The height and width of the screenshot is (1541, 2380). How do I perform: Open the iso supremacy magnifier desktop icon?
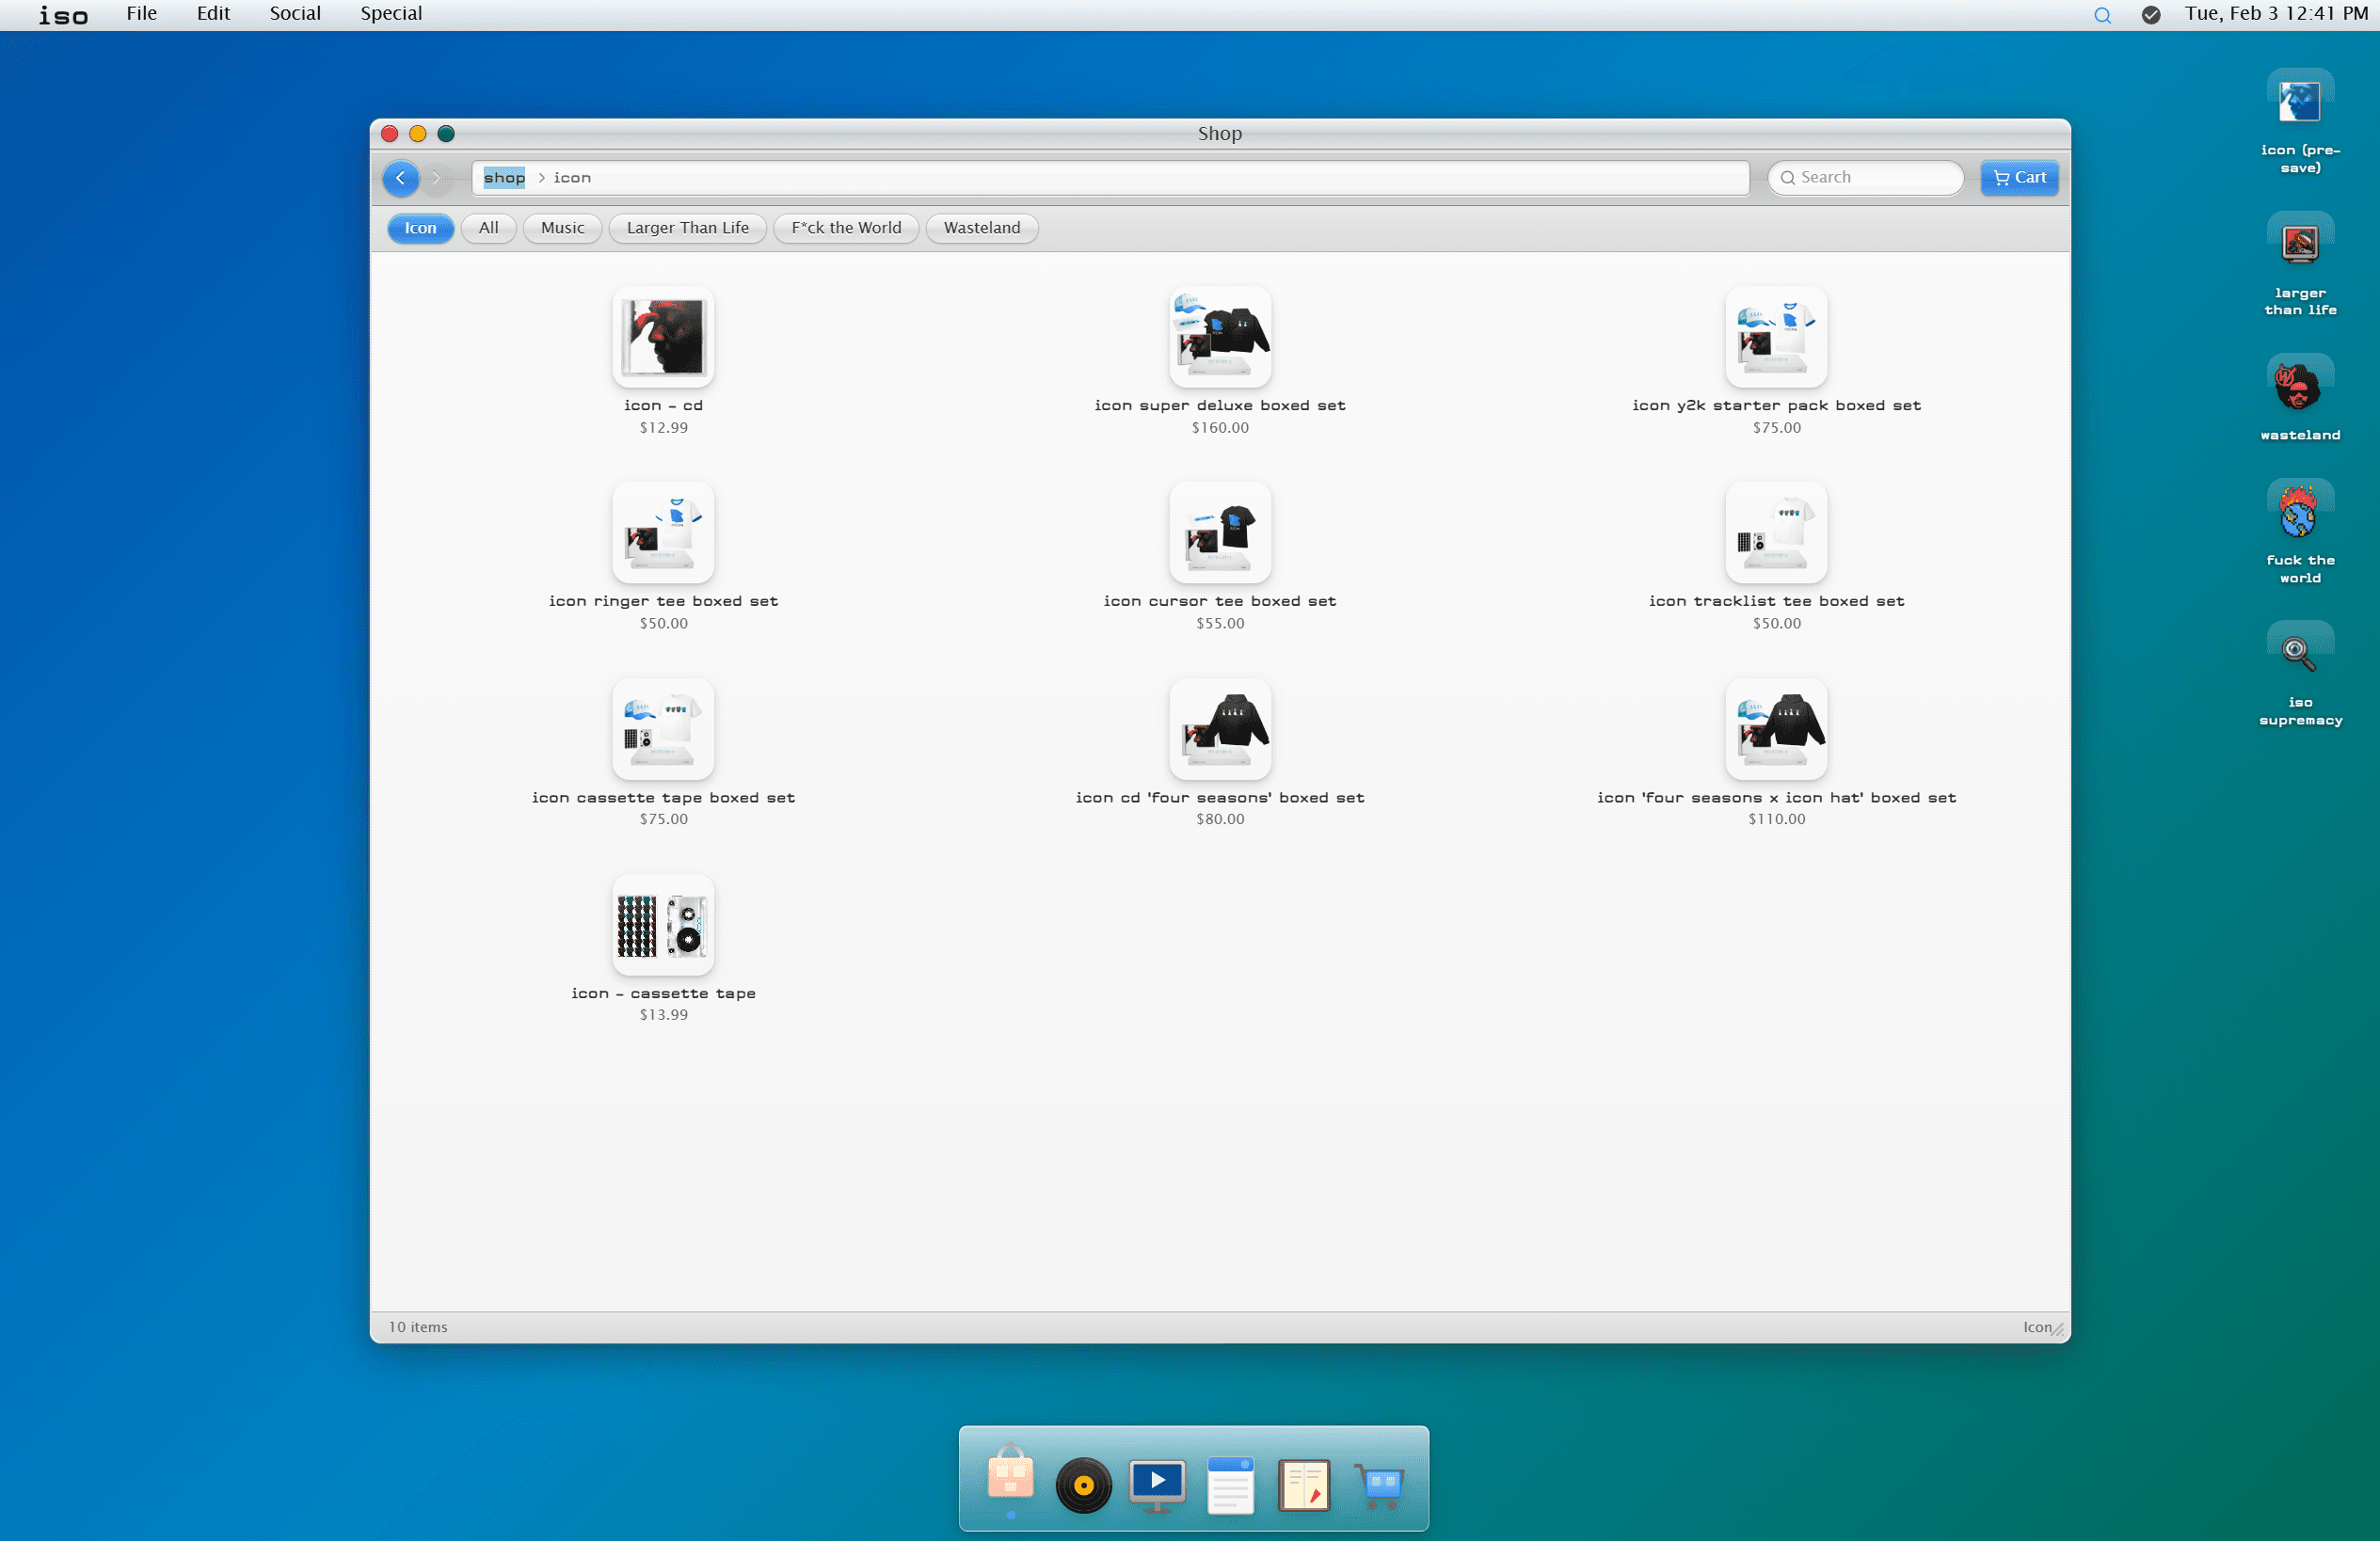click(2299, 654)
